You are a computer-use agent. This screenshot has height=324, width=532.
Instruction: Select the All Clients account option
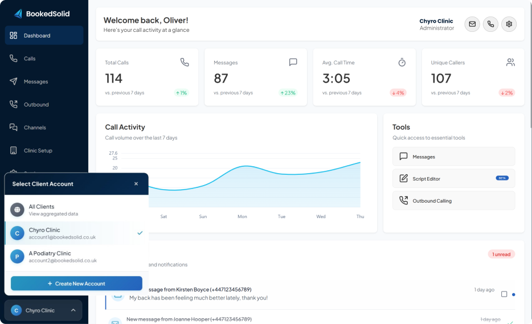click(76, 210)
